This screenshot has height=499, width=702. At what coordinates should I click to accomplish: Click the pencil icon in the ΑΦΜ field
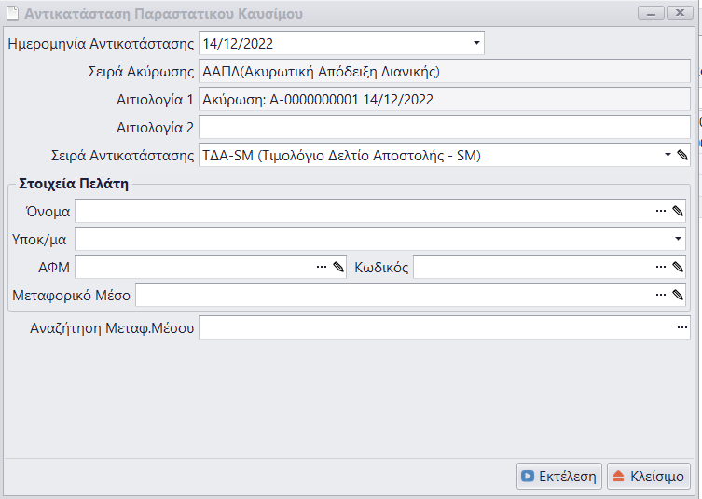(x=337, y=268)
